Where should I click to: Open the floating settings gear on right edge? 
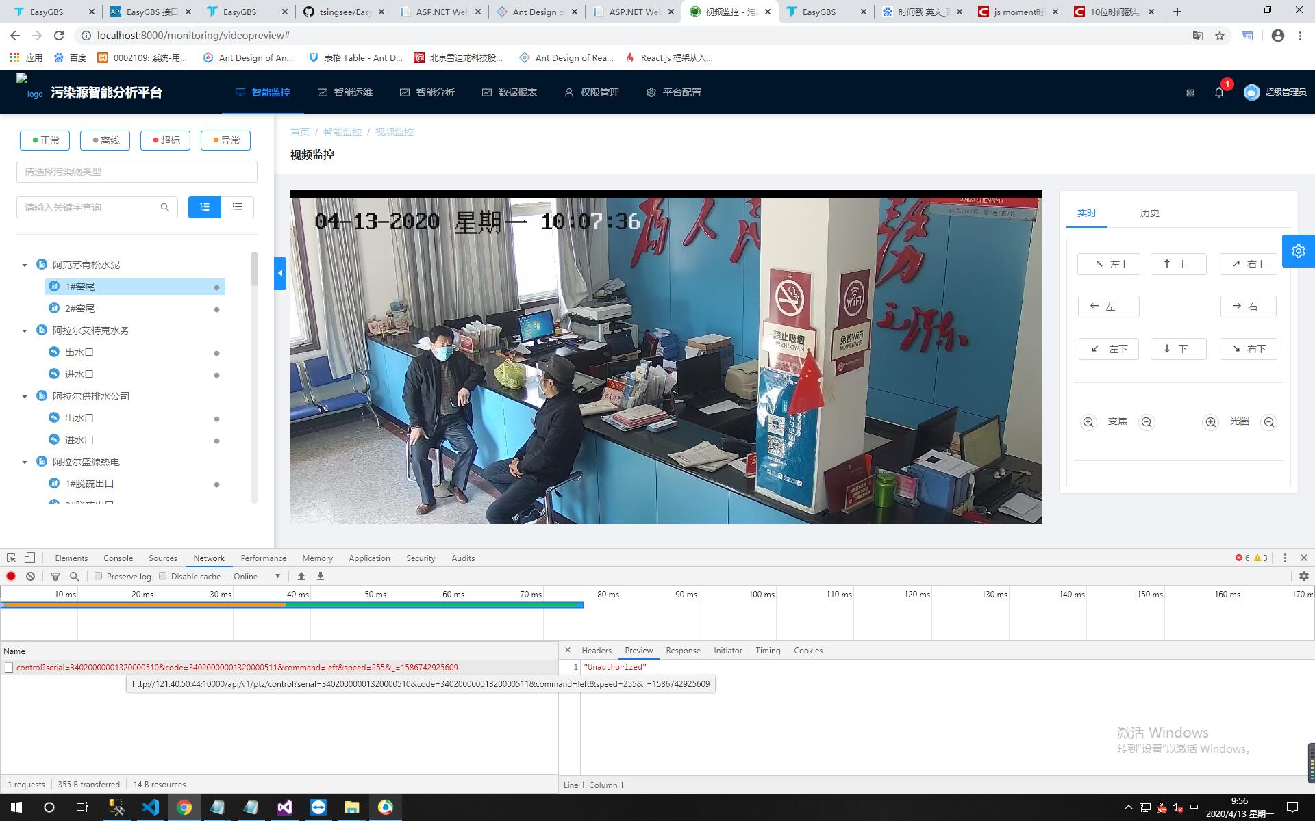tap(1298, 251)
